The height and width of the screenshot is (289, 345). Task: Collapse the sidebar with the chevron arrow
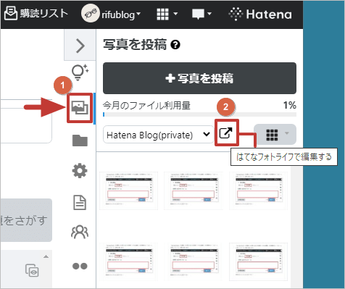(x=80, y=46)
